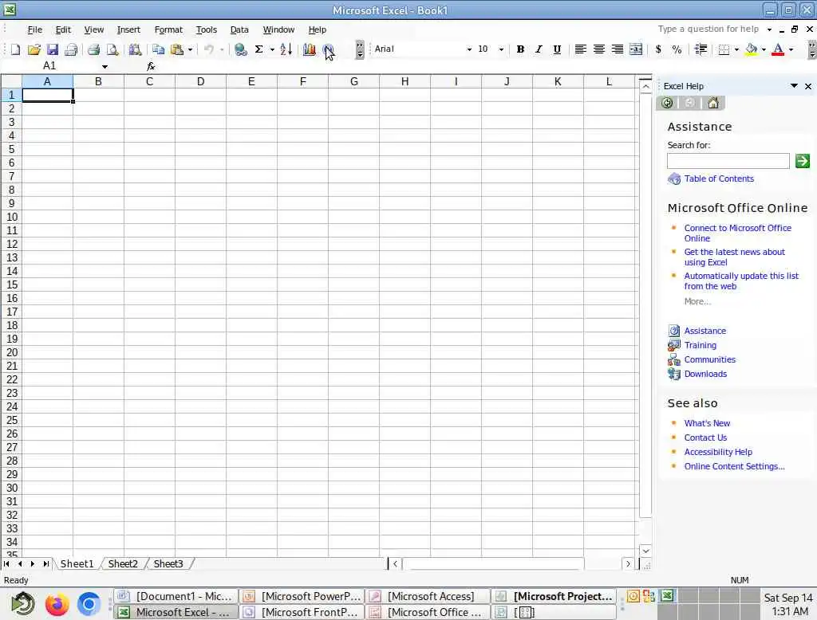Switch to Document1 Word in the taskbar
Screen dimensions: 817x620
[x=176, y=597]
